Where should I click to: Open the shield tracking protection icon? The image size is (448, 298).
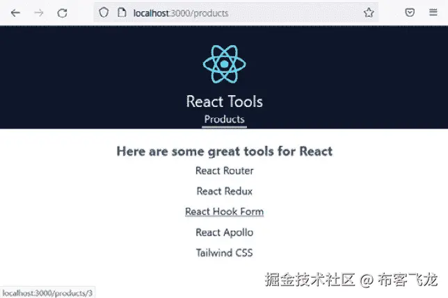click(x=104, y=13)
